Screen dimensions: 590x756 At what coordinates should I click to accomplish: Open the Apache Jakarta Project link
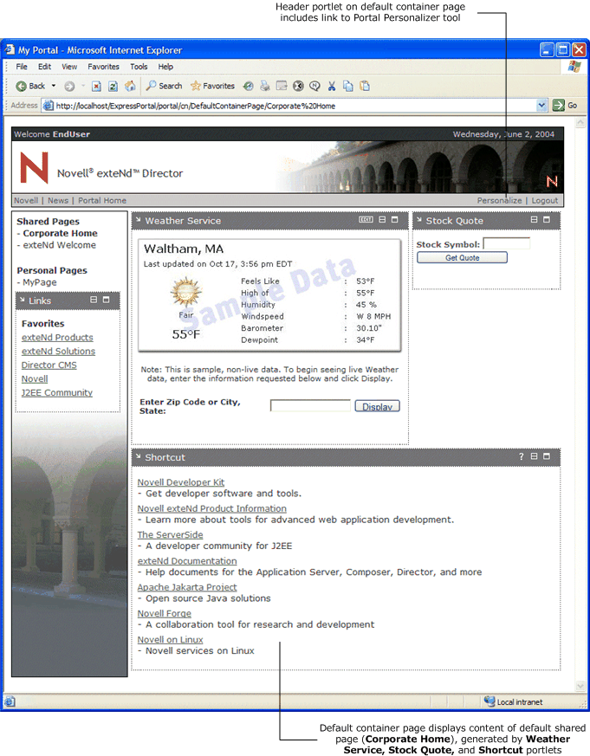tap(187, 587)
